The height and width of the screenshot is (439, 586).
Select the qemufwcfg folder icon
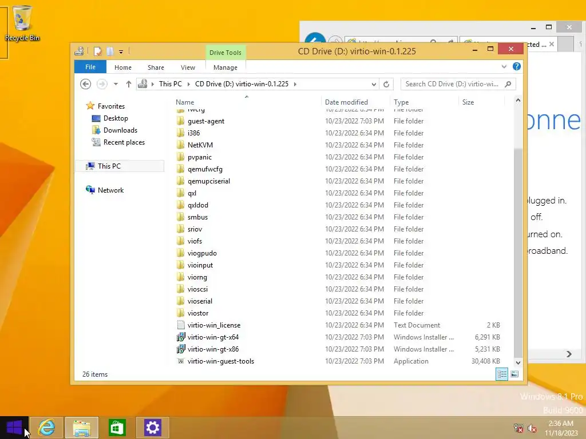pyautogui.click(x=180, y=169)
